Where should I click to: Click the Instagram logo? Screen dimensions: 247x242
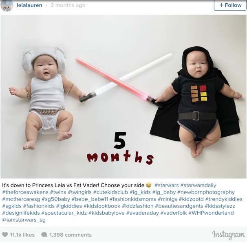(x=228, y=235)
